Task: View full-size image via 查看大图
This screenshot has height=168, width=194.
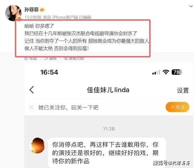Action: click(74, 58)
